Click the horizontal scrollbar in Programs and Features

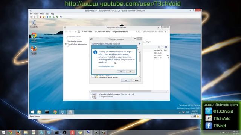(121, 91)
